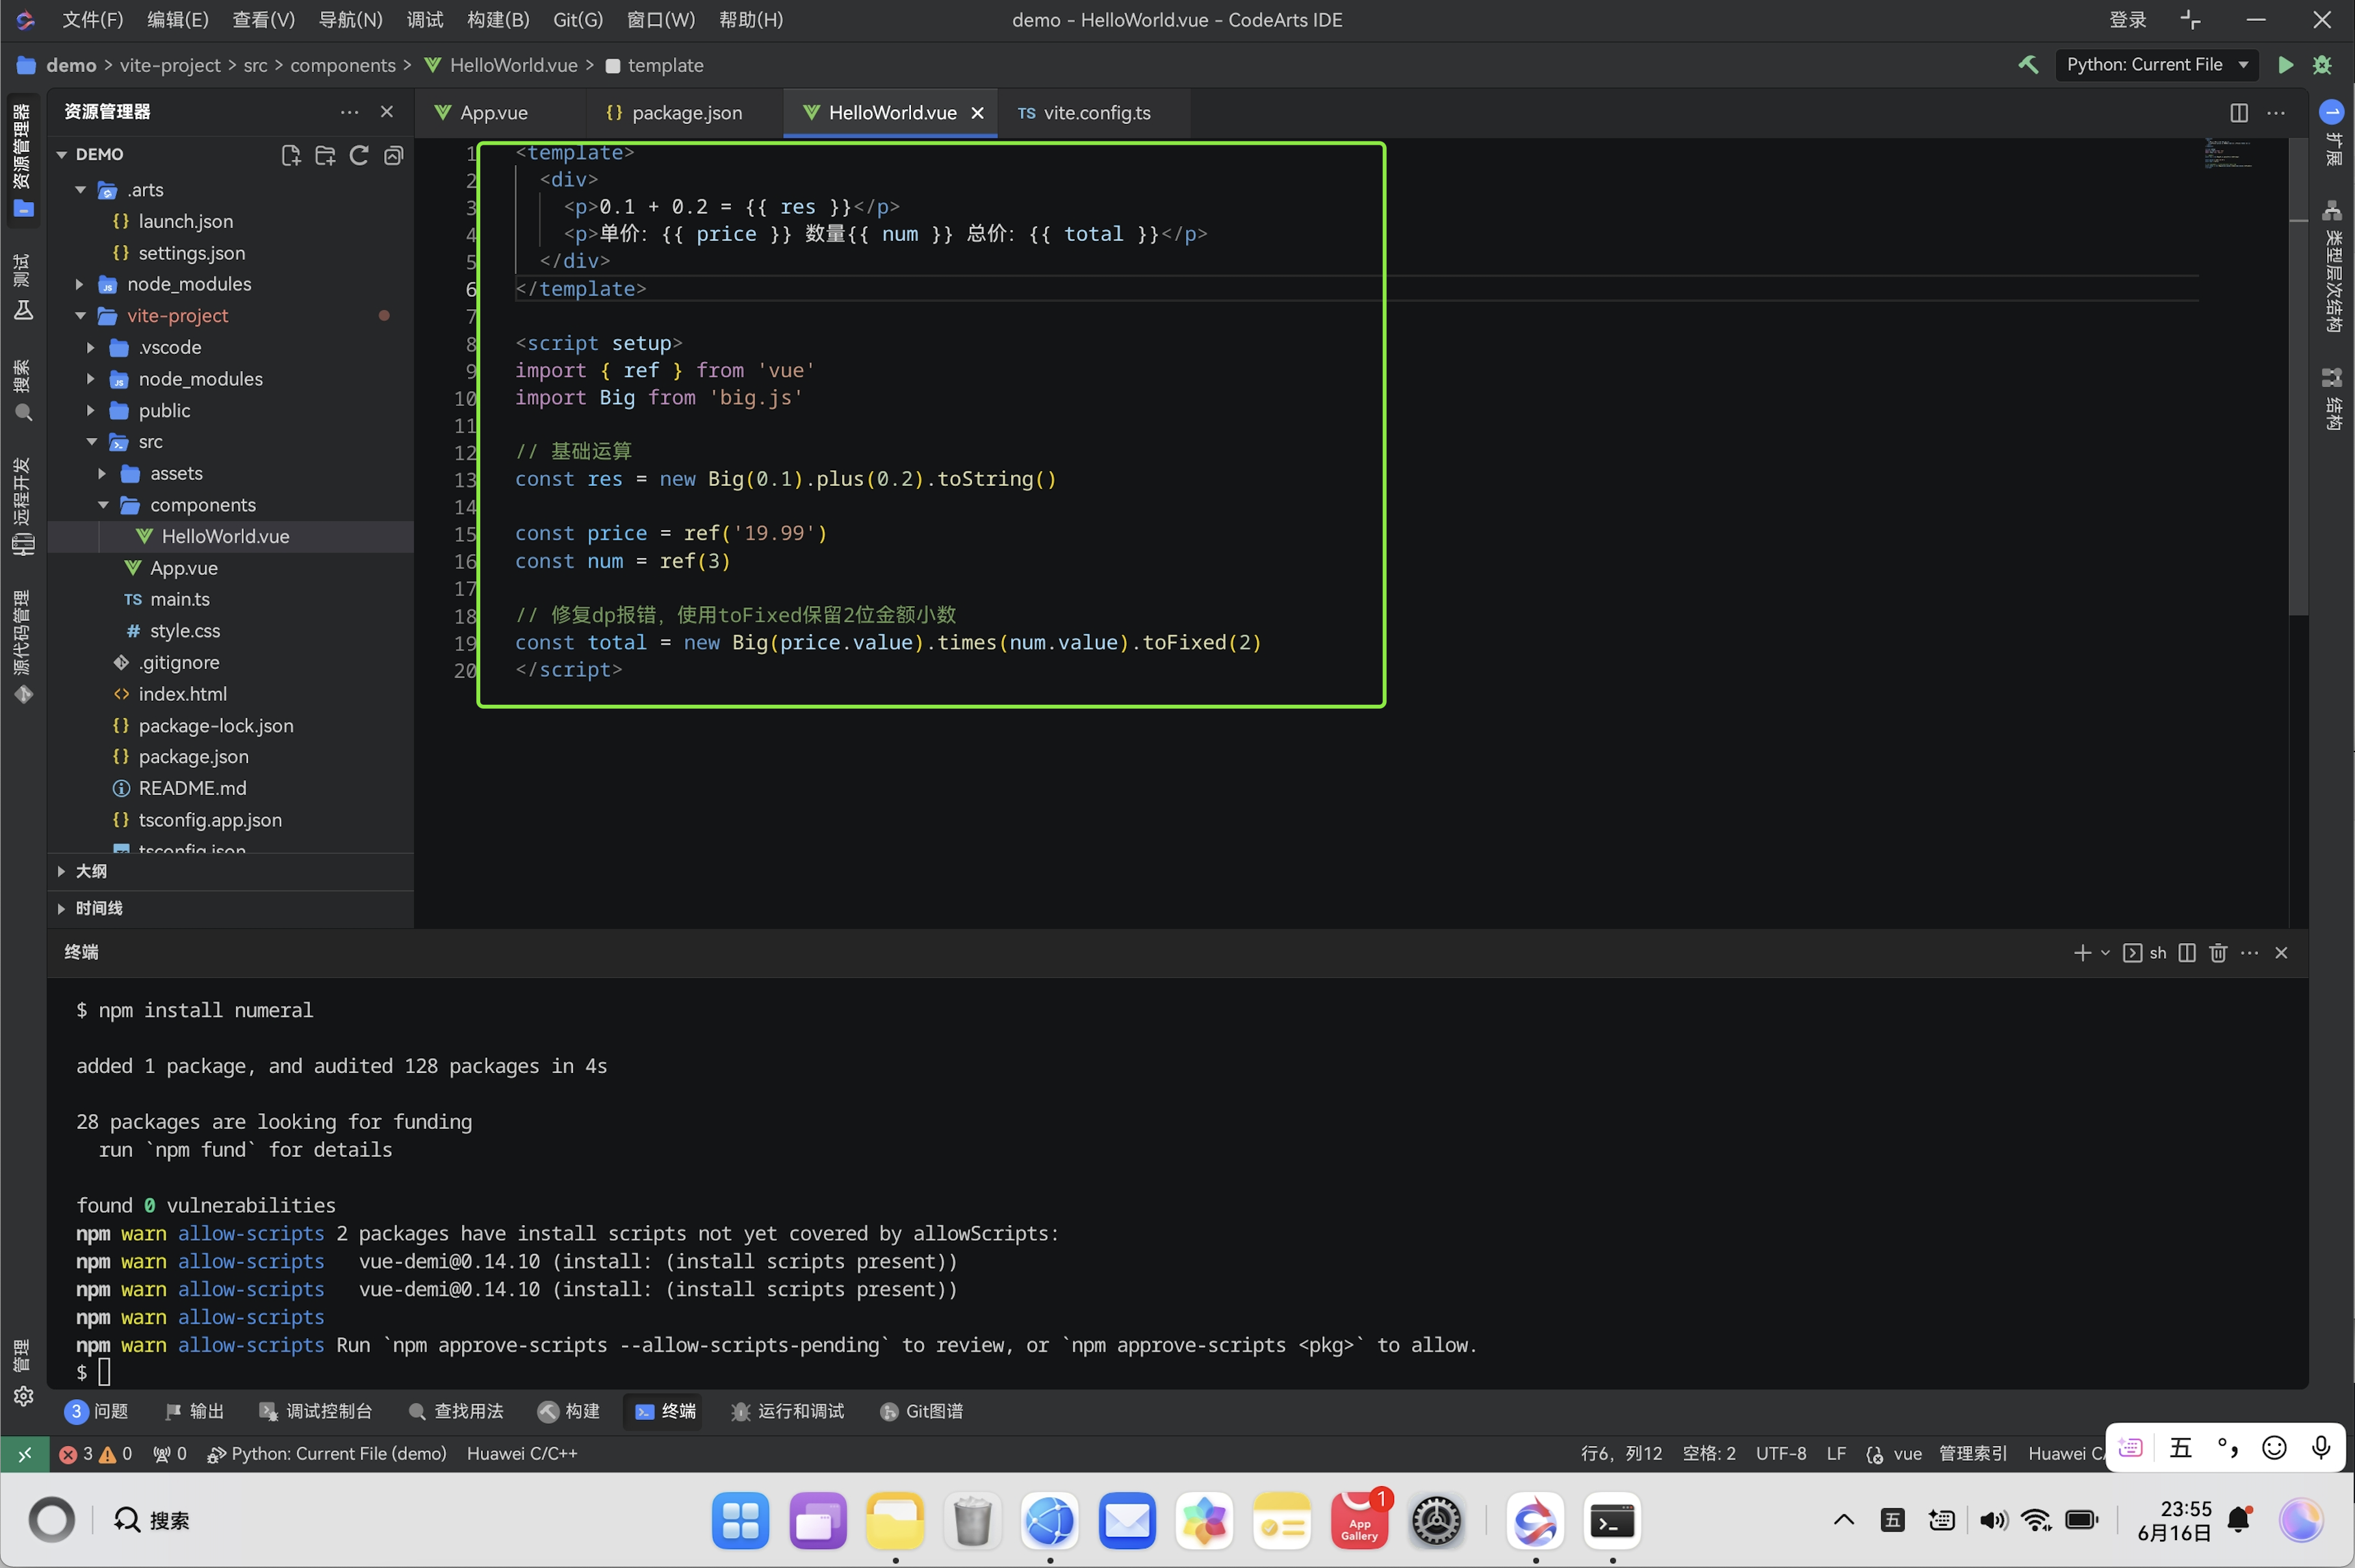Image resolution: width=2355 pixels, height=1568 pixels.
Task: Open new terminal profile dropdown arrow
Action: 2105,953
